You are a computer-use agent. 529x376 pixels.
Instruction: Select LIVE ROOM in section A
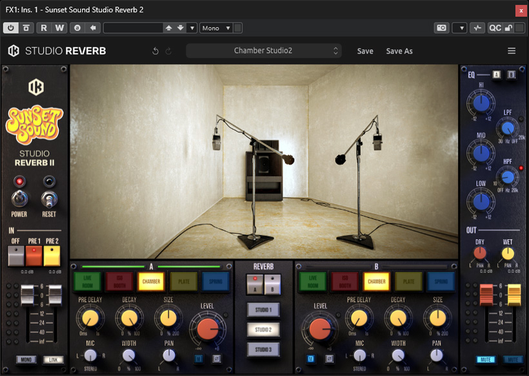[x=87, y=282]
